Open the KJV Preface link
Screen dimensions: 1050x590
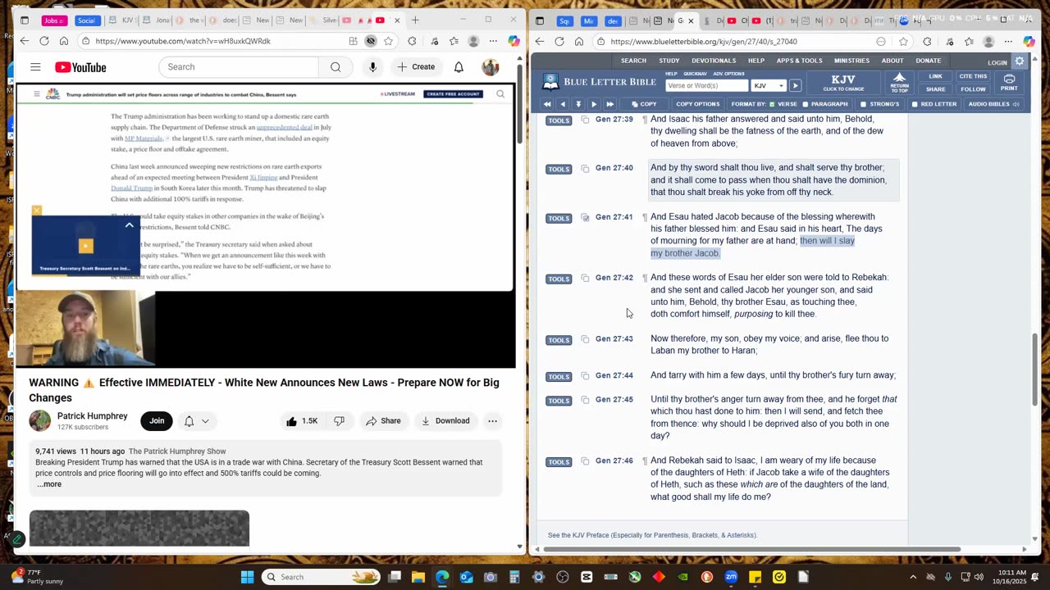652,535
